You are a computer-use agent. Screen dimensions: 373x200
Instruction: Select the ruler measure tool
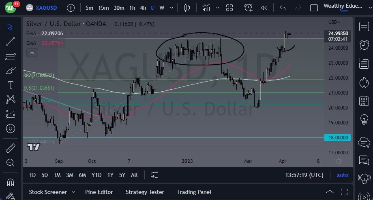point(10,148)
